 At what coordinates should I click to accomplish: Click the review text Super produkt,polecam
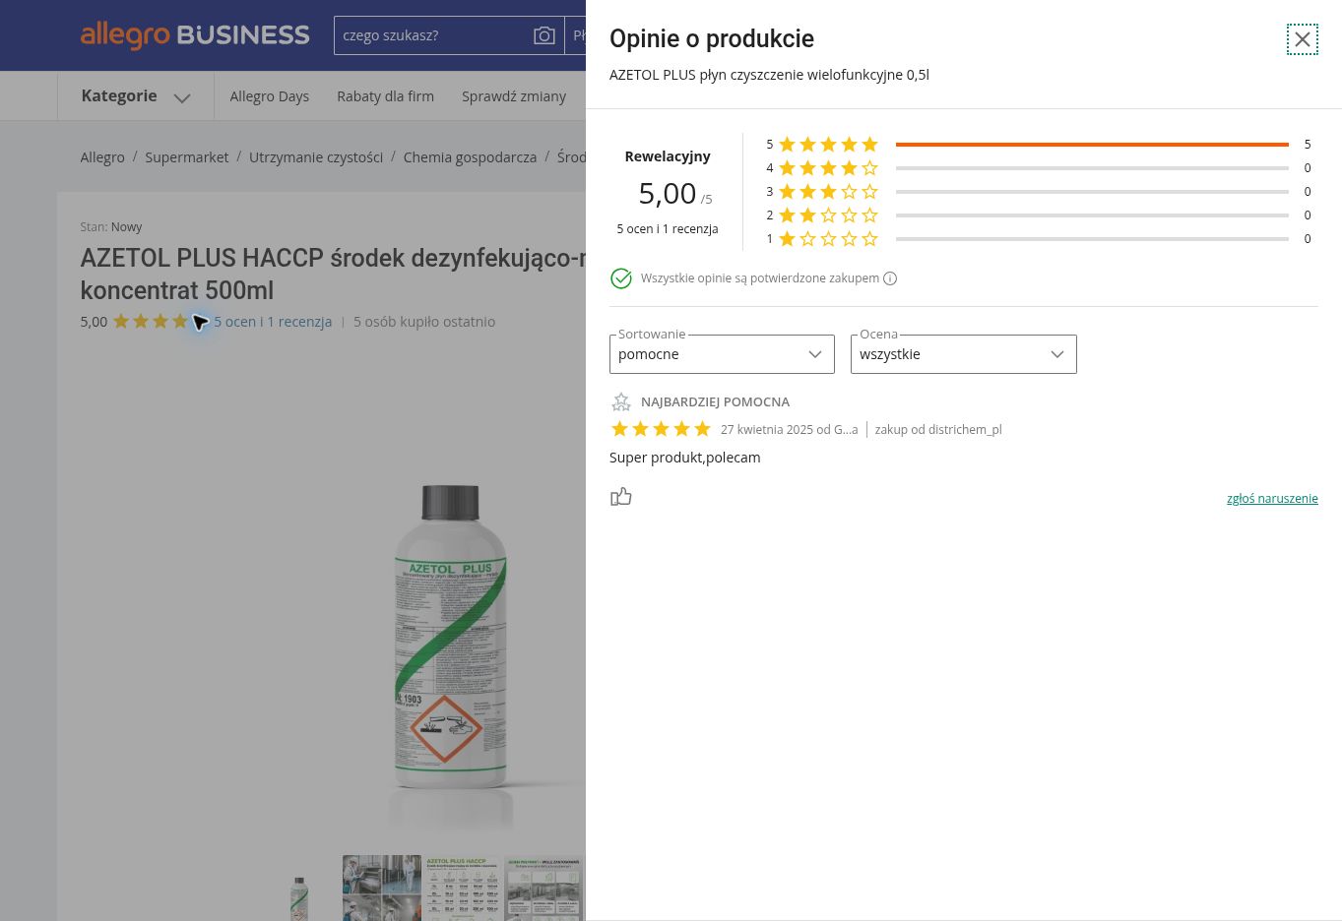[x=685, y=458]
